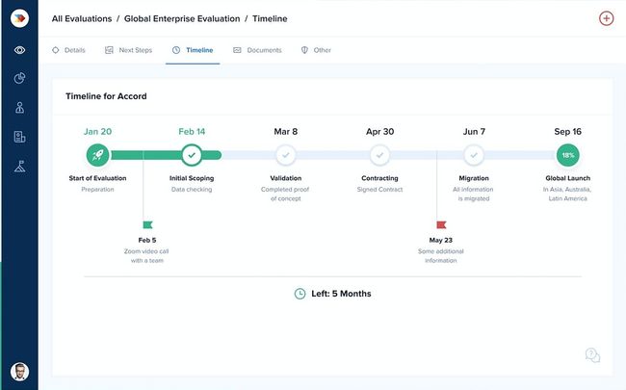Viewport: 626px width, 390px height.
Task: Click the Completed proof of concept description
Action: click(285, 194)
